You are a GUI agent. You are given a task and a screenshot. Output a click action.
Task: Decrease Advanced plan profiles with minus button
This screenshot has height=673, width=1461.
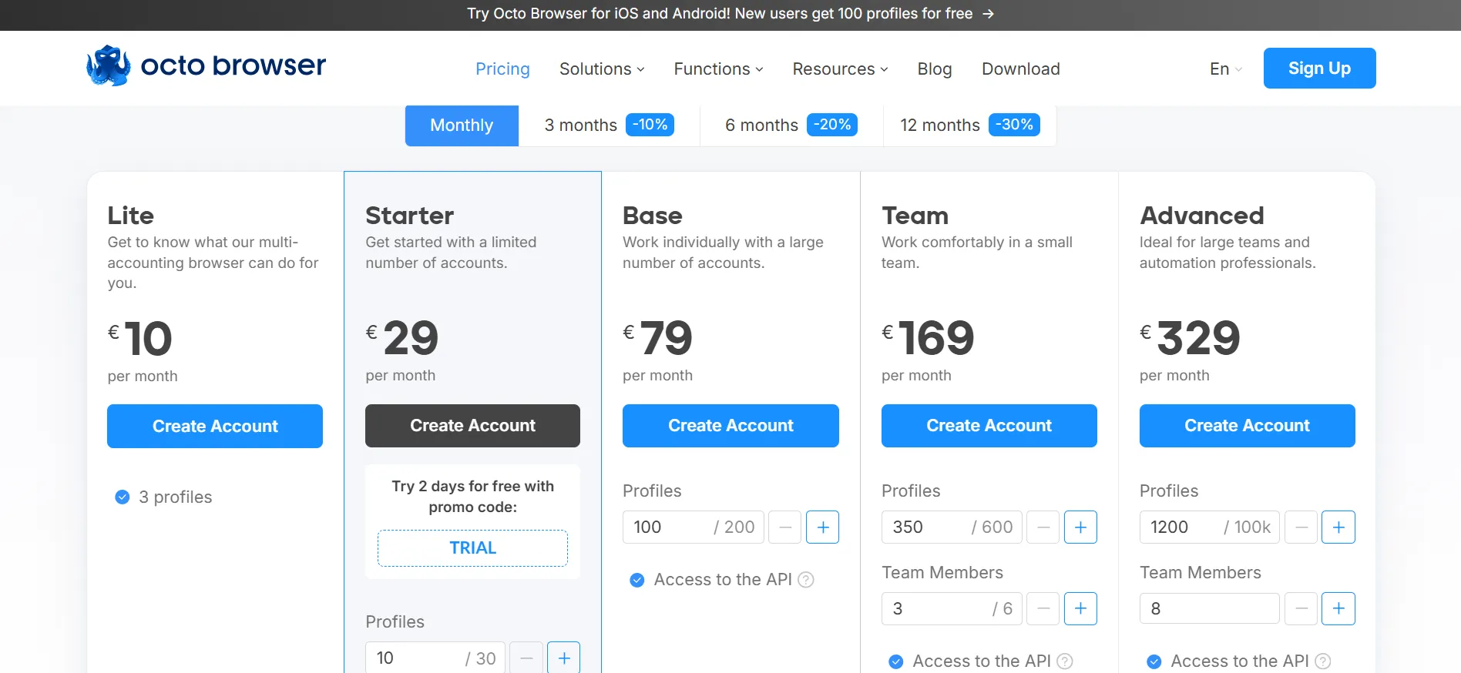[1301, 527]
